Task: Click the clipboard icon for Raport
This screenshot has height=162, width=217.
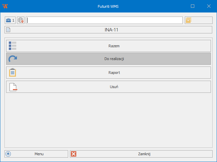Action: (13, 73)
